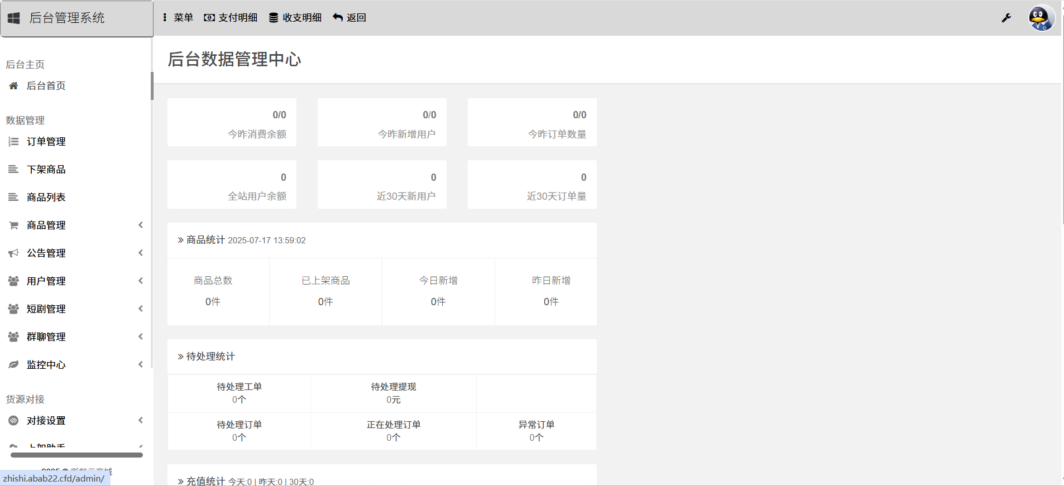The width and height of the screenshot is (1064, 486).
Task: Click the wrench settings icon
Action: pos(1006,18)
